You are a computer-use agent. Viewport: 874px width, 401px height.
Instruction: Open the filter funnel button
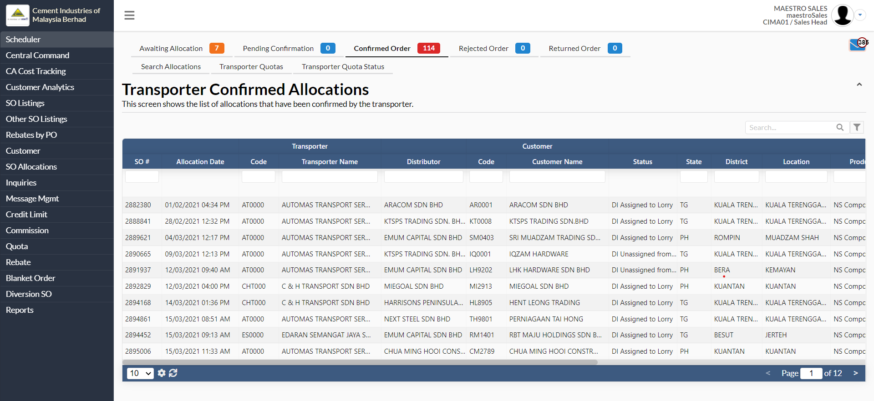tap(857, 127)
